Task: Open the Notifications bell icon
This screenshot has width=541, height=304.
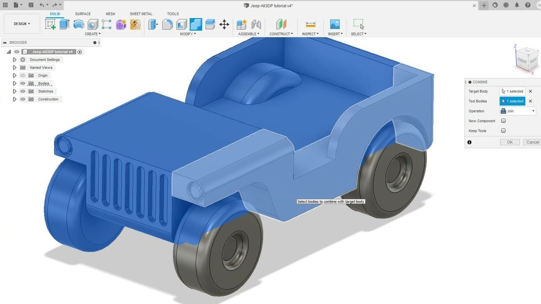Action: (x=516, y=5)
